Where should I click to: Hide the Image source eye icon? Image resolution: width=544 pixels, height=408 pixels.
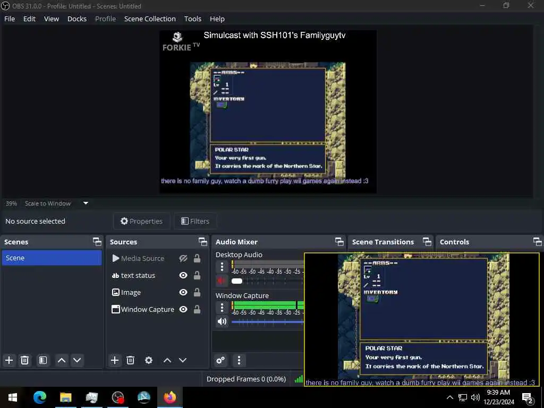click(183, 293)
